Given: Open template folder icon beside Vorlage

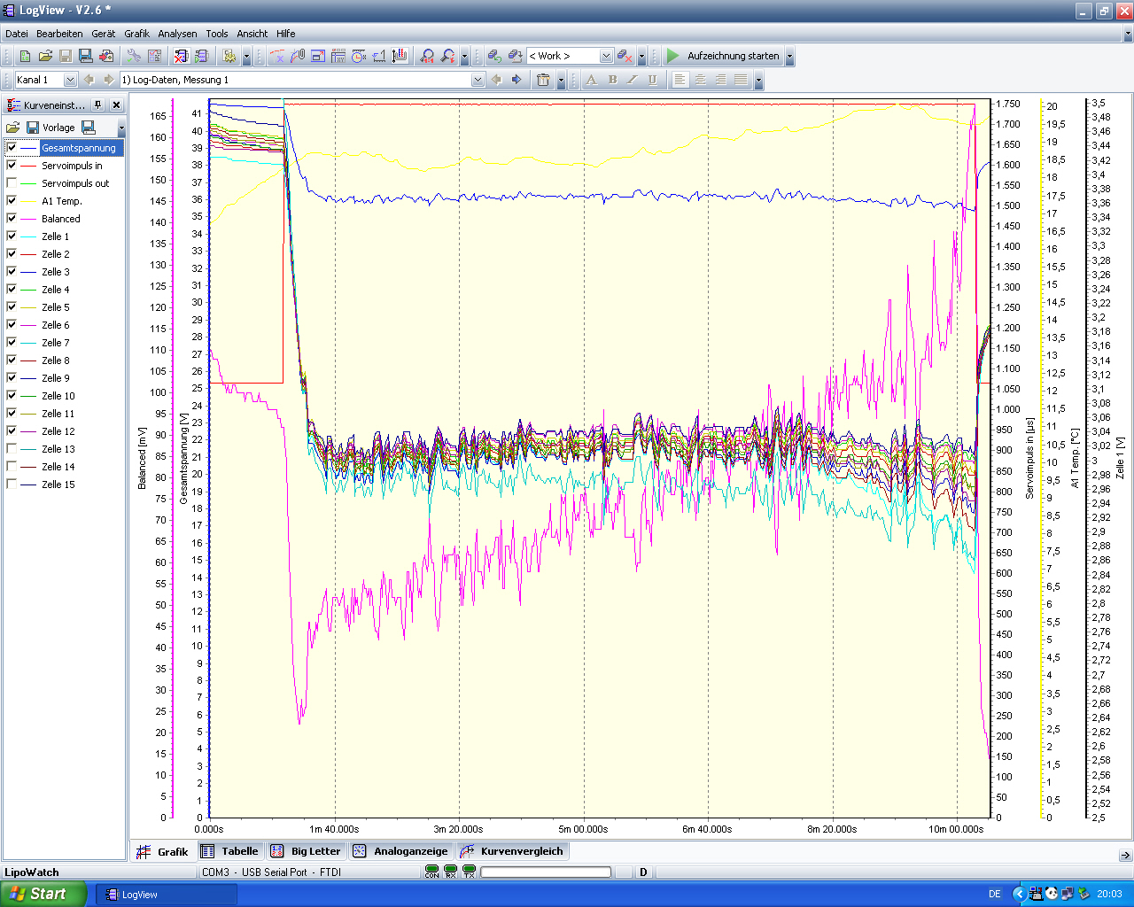Looking at the screenshot, I should click(13, 128).
